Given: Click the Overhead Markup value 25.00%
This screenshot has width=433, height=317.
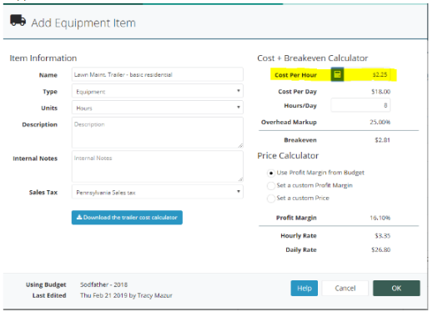Looking at the screenshot, I should click(380, 122).
